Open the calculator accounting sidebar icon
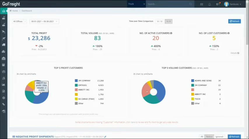Screen dimensions: 249x139 click(x=3, y=65)
